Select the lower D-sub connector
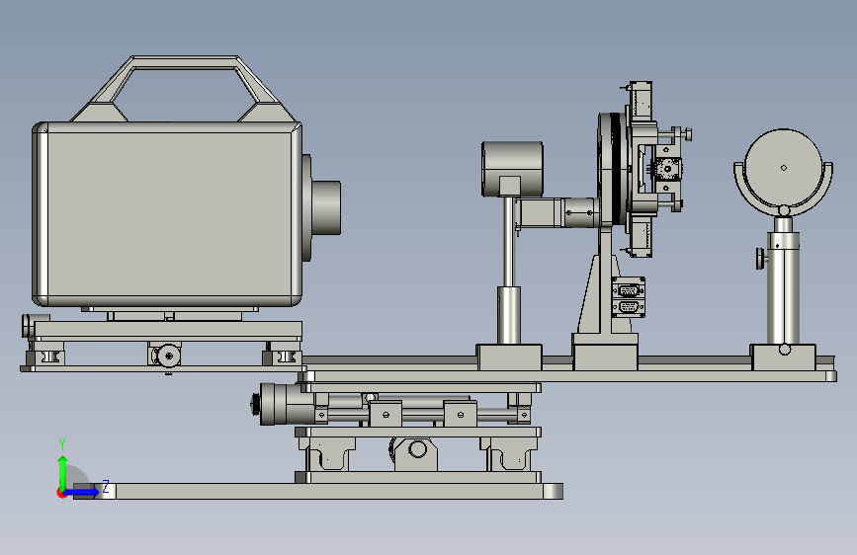Screen dimensions: 857x555 click(x=629, y=307)
